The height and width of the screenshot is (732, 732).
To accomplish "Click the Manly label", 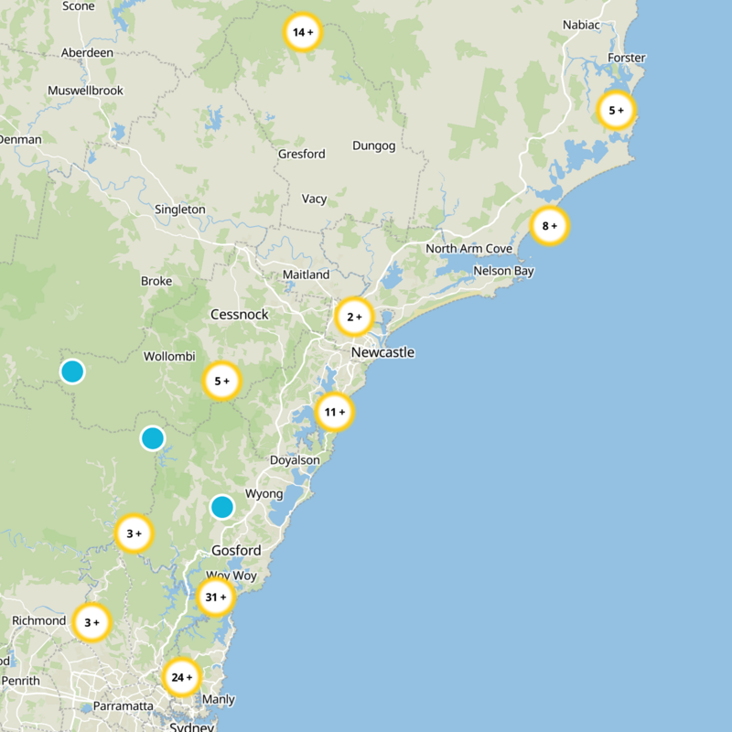I will pyautogui.click(x=219, y=699).
